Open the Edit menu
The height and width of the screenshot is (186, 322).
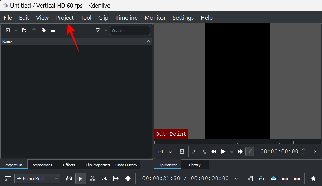point(24,18)
